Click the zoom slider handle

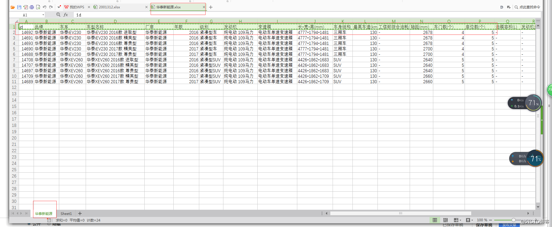[x=513, y=220]
